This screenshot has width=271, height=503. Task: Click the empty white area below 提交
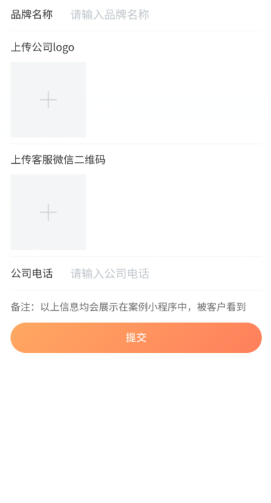pos(136,427)
